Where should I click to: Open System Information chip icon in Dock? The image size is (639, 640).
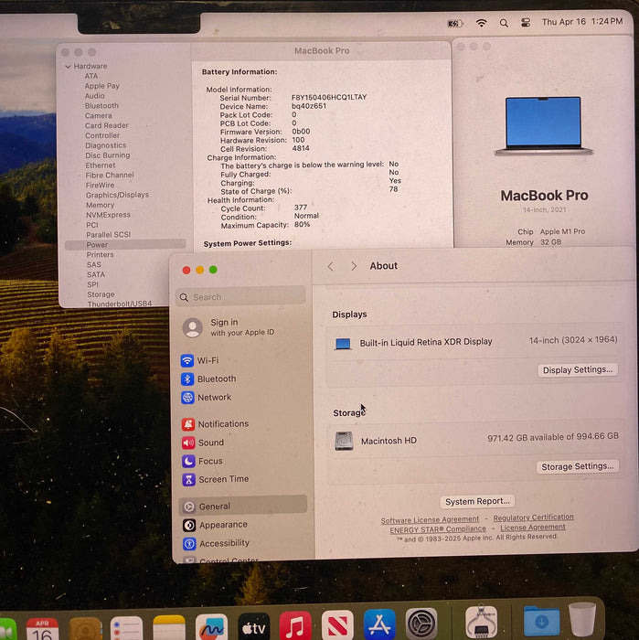(x=481, y=622)
